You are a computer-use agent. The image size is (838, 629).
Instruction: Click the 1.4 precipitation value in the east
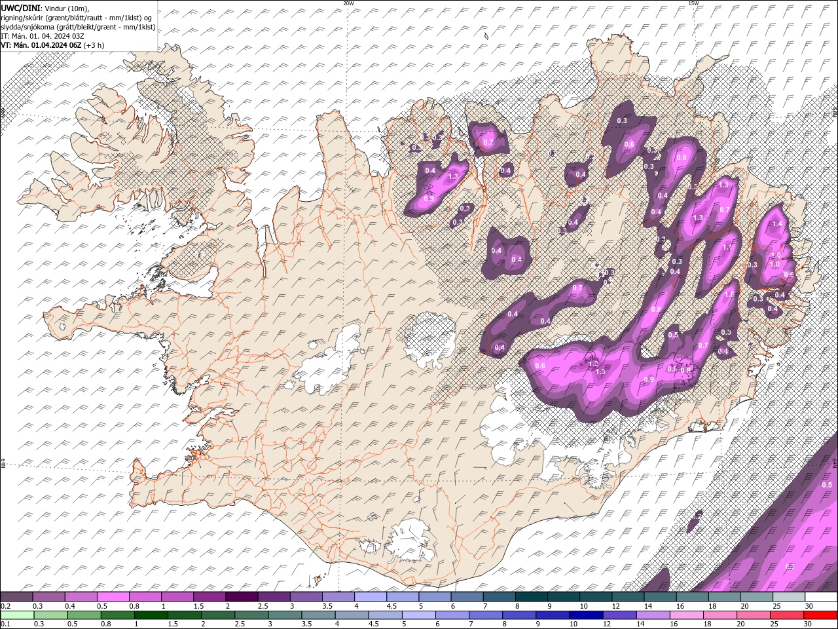(777, 224)
